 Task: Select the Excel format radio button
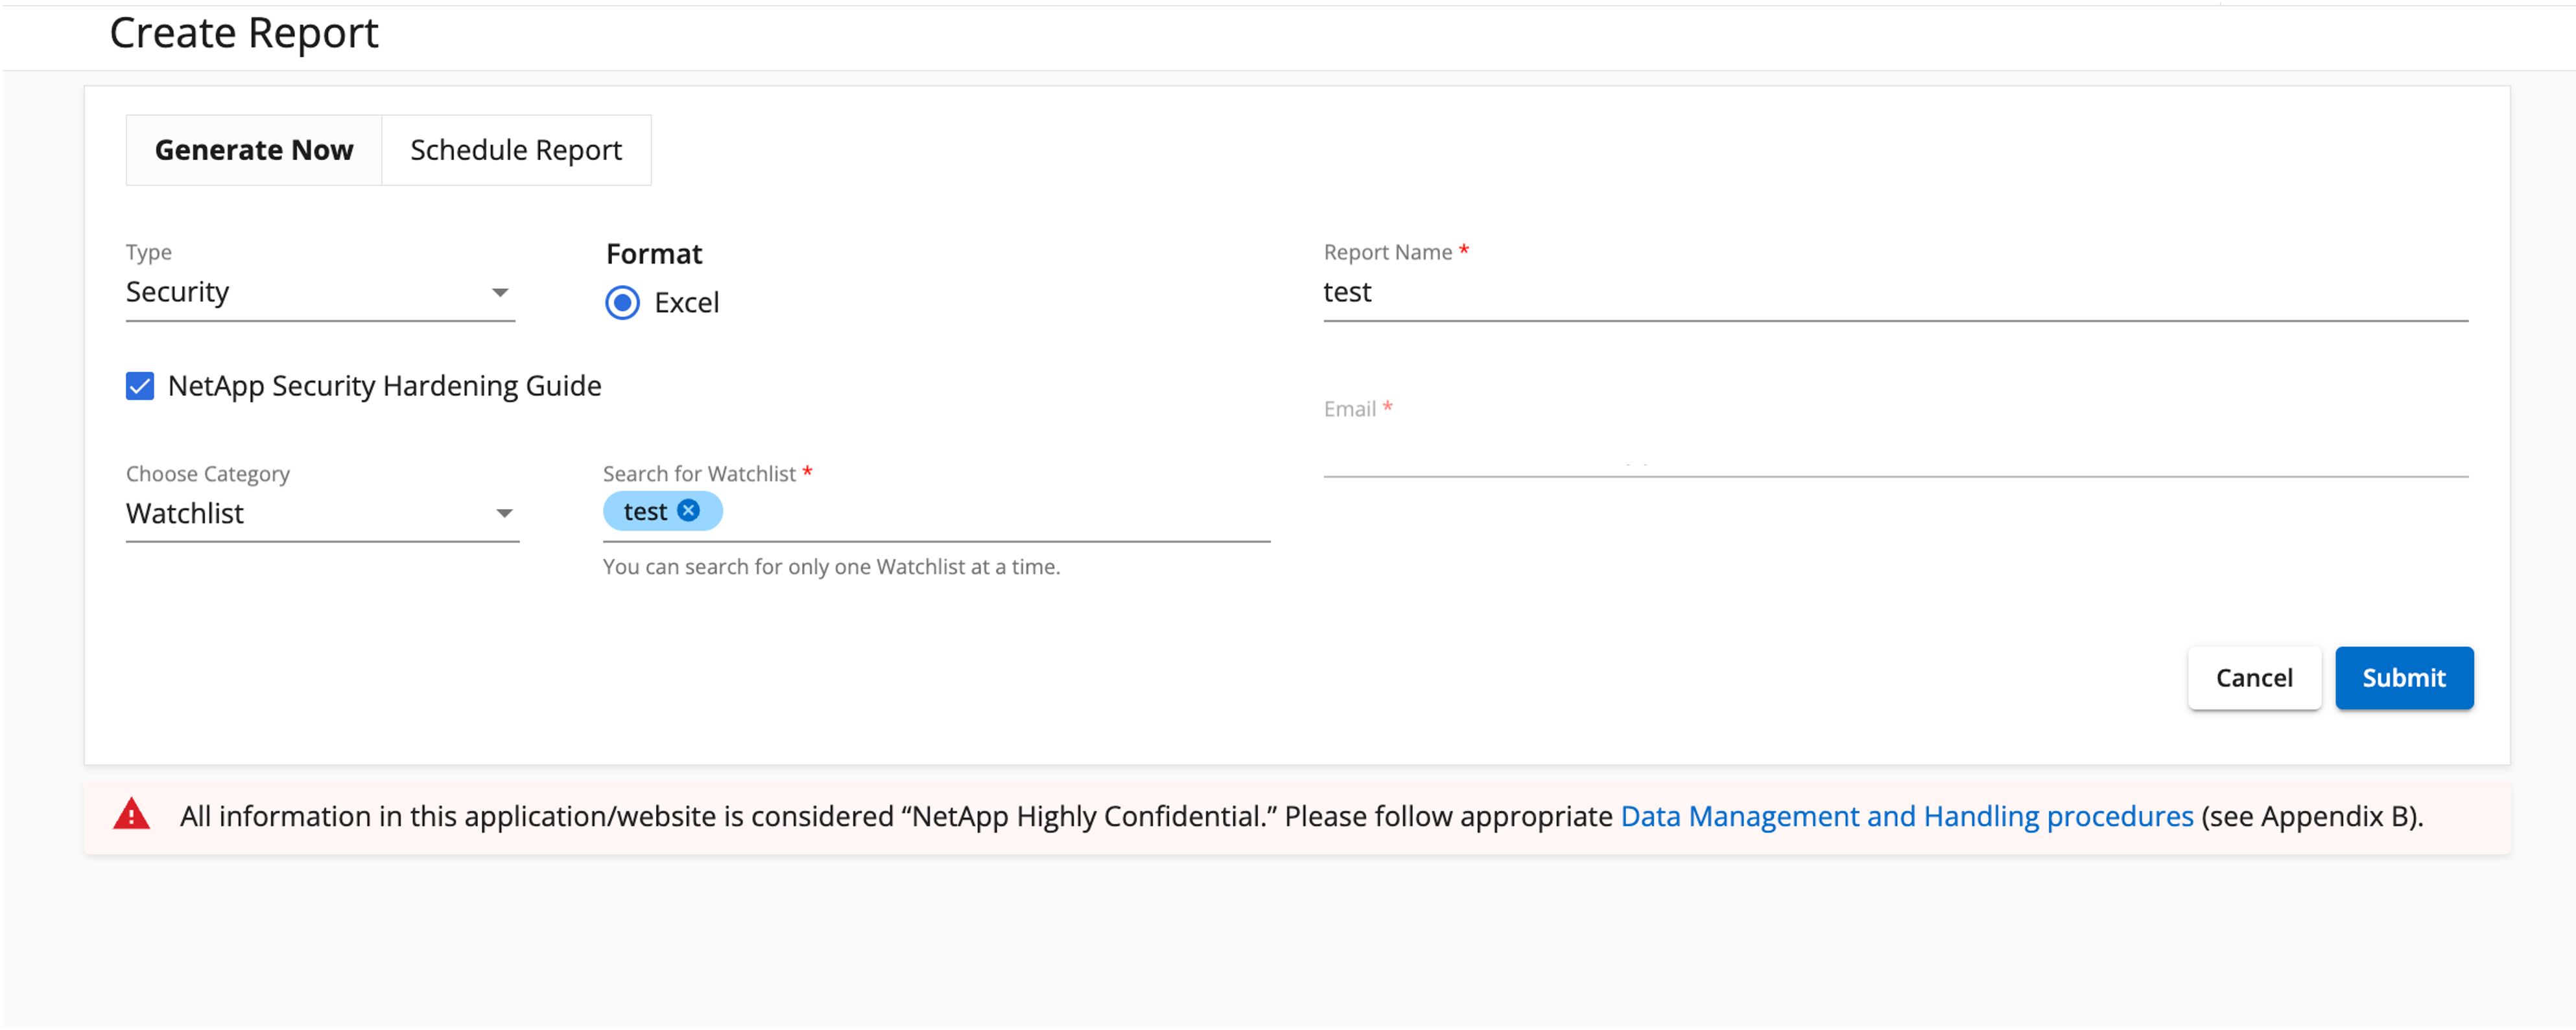pos(622,303)
